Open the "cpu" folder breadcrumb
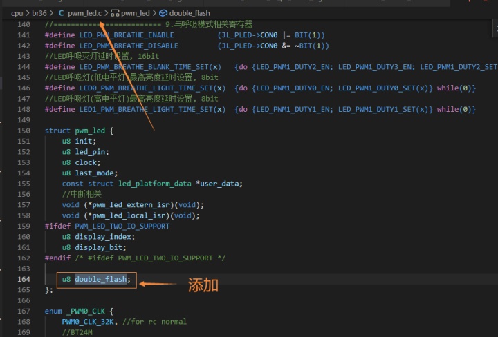498x337 pixels. (17, 13)
